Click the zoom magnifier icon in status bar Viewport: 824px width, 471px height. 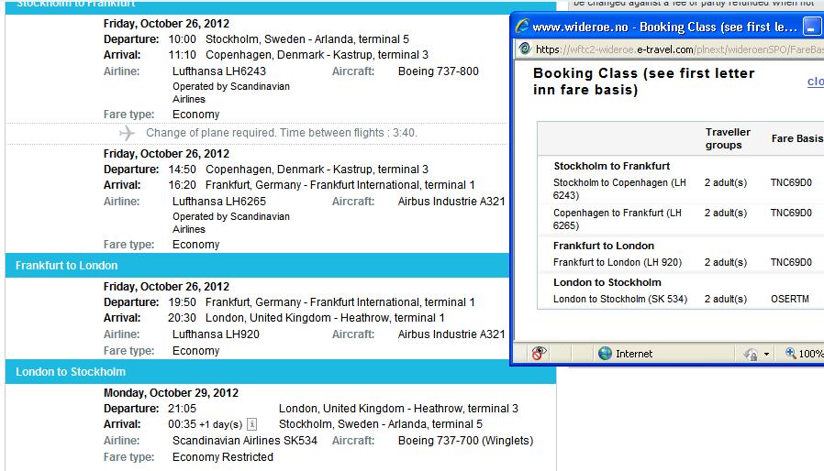click(x=790, y=353)
